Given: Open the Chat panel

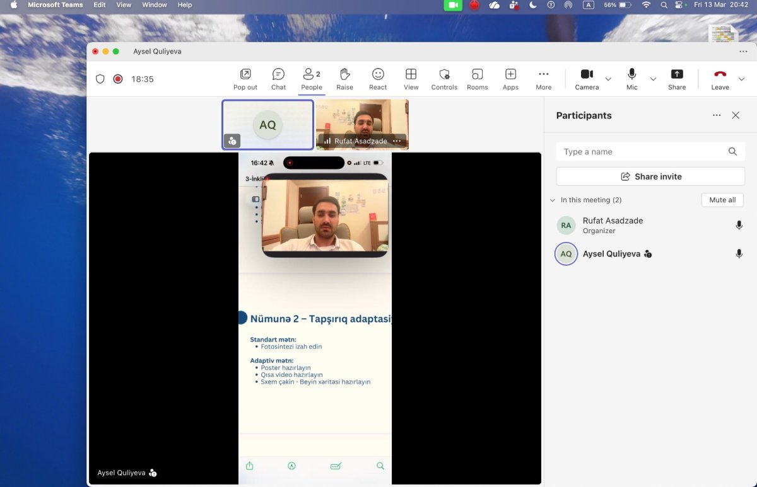Looking at the screenshot, I should (278, 79).
